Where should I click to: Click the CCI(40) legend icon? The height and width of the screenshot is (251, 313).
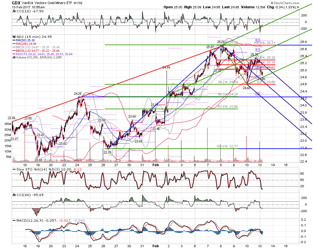tap(14, 195)
